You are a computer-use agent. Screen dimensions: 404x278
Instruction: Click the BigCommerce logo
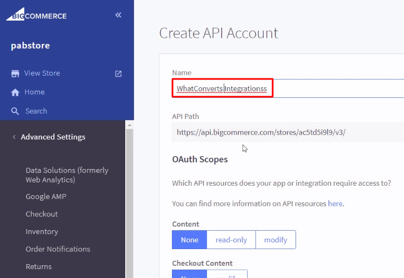click(x=36, y=14)
